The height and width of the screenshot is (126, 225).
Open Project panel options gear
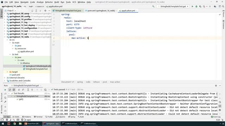point(45,10)
